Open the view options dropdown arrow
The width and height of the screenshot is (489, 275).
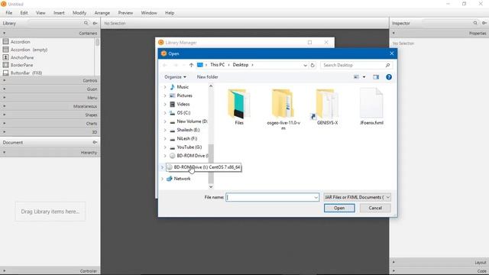364,77
